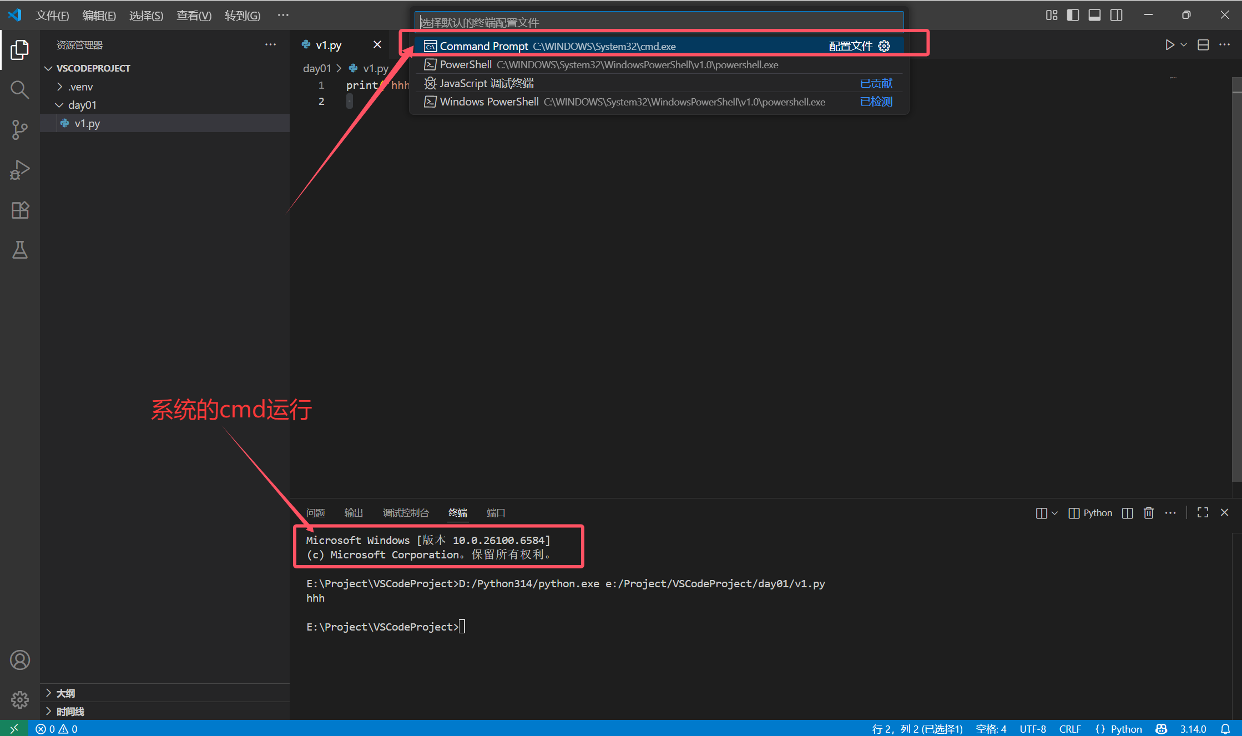This screenshot has height=736, width=1242.
Task: Open the 查看 menu
Action: [193, 15]
